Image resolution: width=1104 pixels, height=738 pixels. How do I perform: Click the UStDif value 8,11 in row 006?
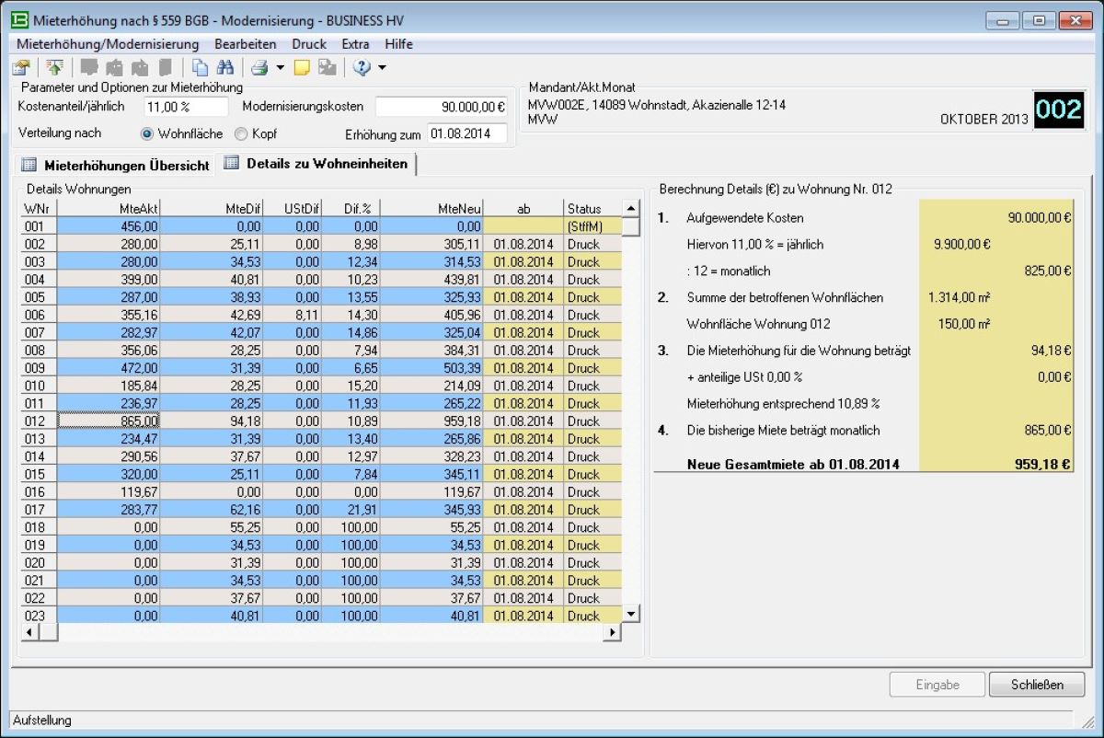[x=292, y=315]
